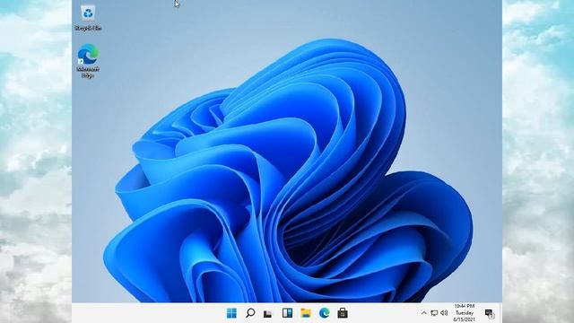
Task: Open the Widgets panel icon
Action: click(287, 313)
